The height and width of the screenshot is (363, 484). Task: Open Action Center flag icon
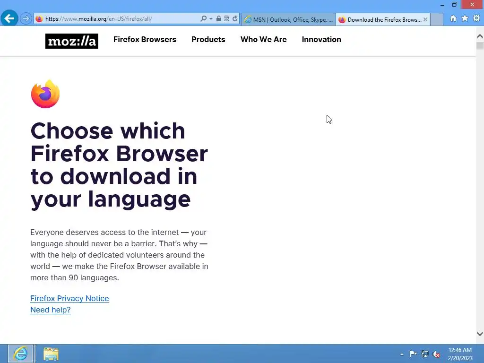(413, 354)
